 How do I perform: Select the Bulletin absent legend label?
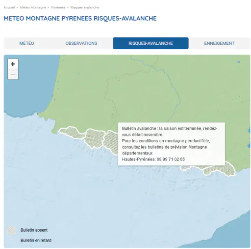[x=34, y=230]
